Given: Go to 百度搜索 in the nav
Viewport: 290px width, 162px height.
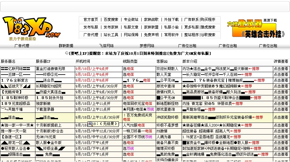Looking at the screenshot, I should point(111,20).
